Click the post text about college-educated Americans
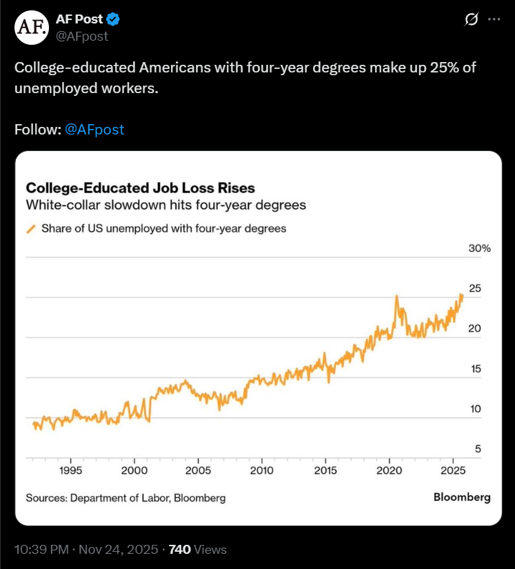Image resolution: width=515 pixels, height=569 pixels. click(245, 79)
